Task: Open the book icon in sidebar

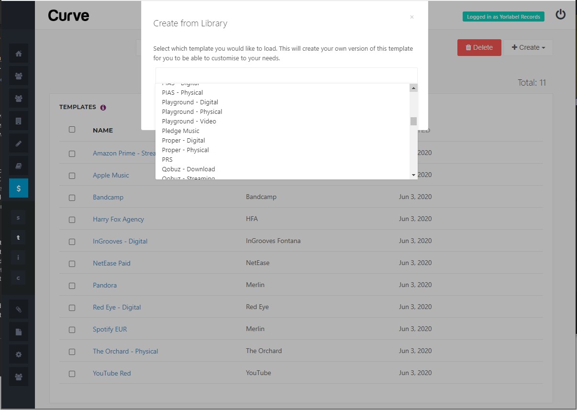Action: 19,166
